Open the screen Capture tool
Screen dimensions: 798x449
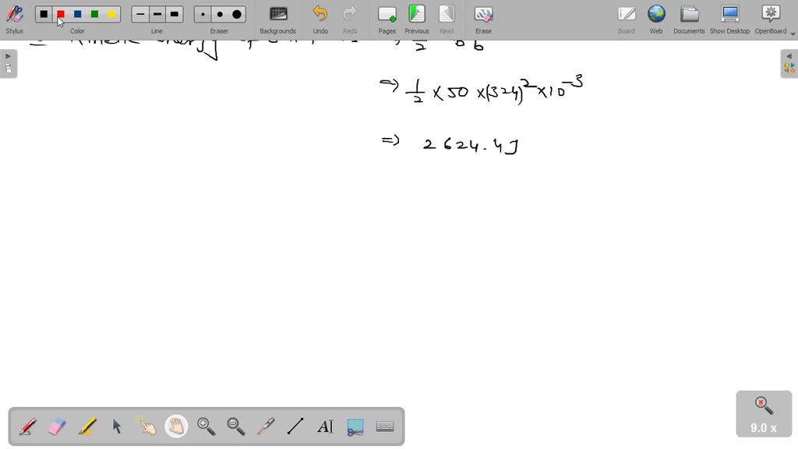355,426
